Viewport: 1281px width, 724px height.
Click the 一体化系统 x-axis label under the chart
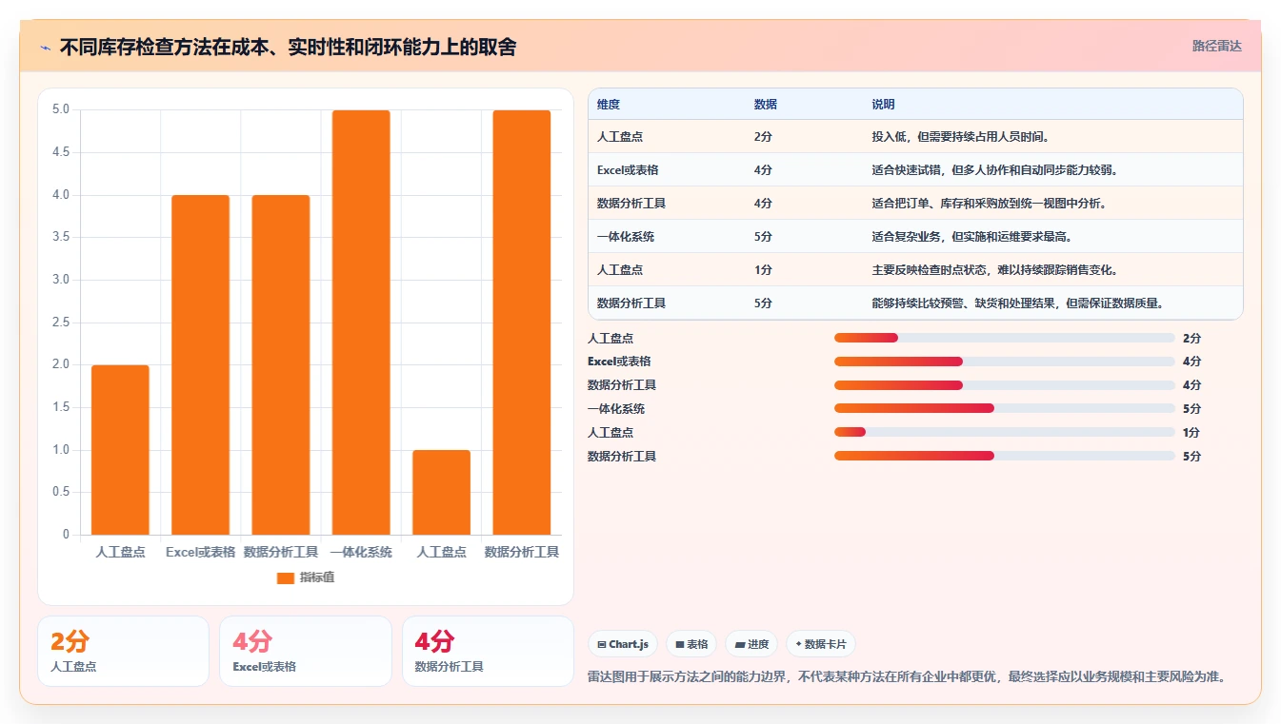click(x=361, y=552)
